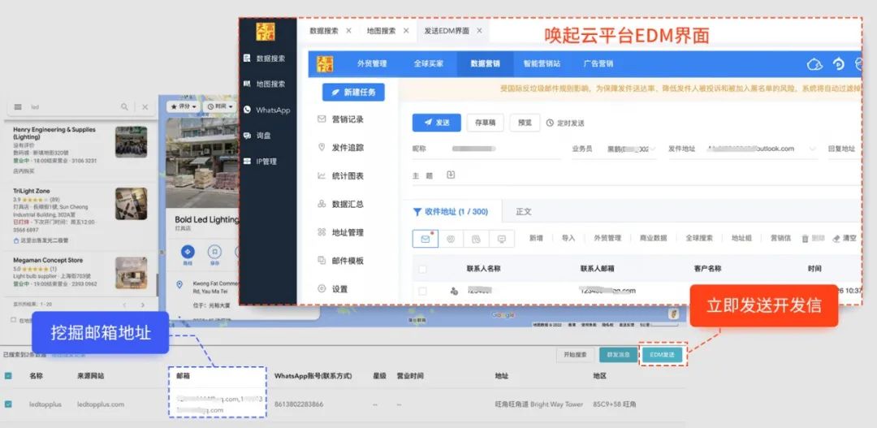Go to next page of map results

[143, 305]
